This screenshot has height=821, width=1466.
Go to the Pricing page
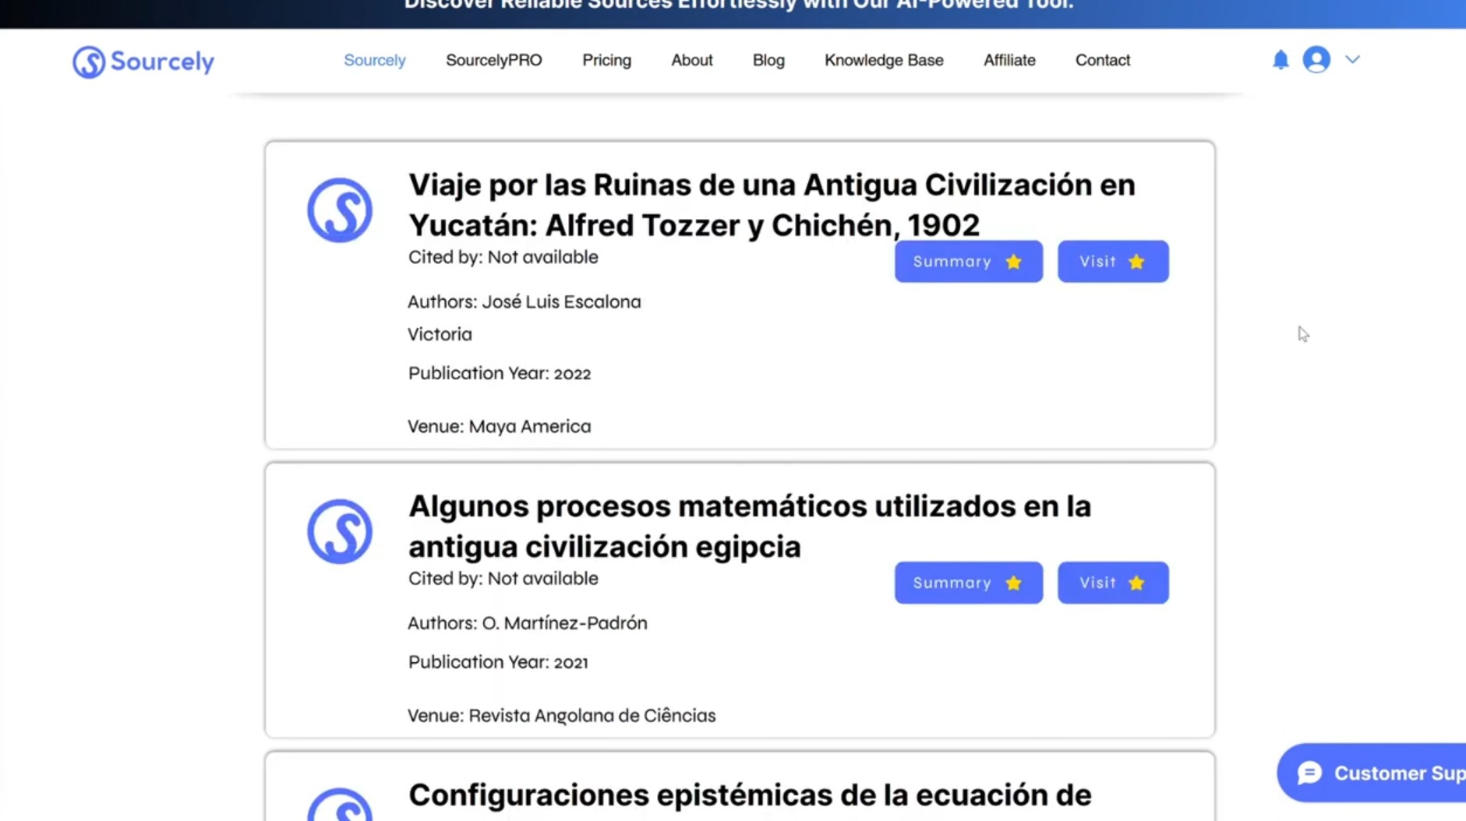[x=606, y=60]
